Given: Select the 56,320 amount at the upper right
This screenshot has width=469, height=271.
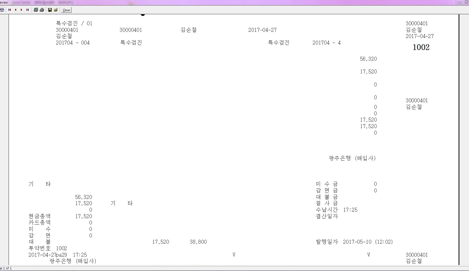Looking at the screenshot, I should point(368,59).
